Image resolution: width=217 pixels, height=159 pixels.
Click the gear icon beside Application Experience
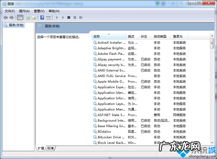[x=95, y=87]
